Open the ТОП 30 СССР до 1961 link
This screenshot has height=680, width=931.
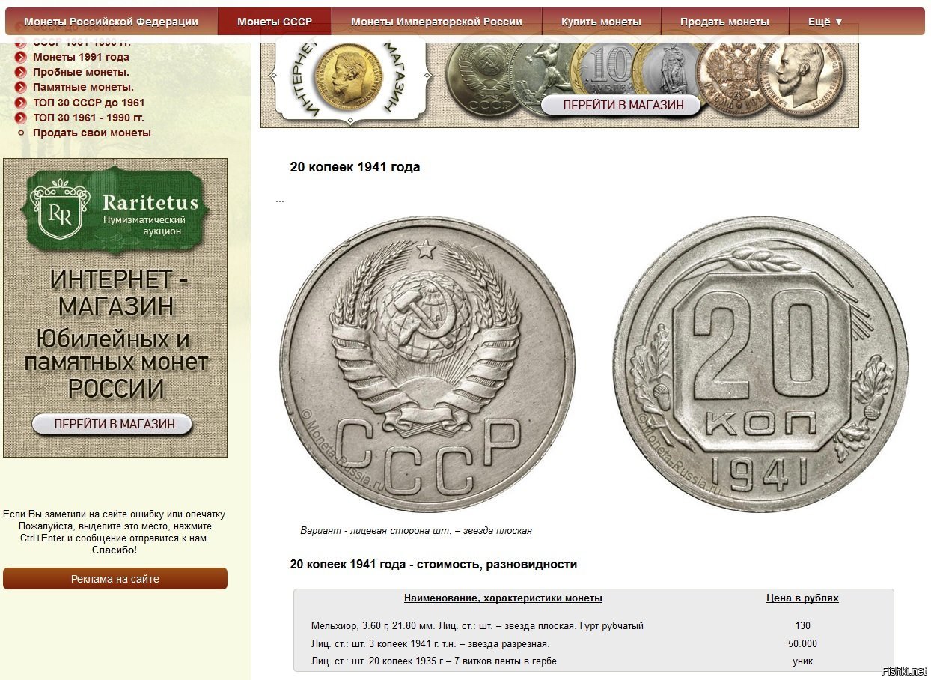(x=89, y=103)
